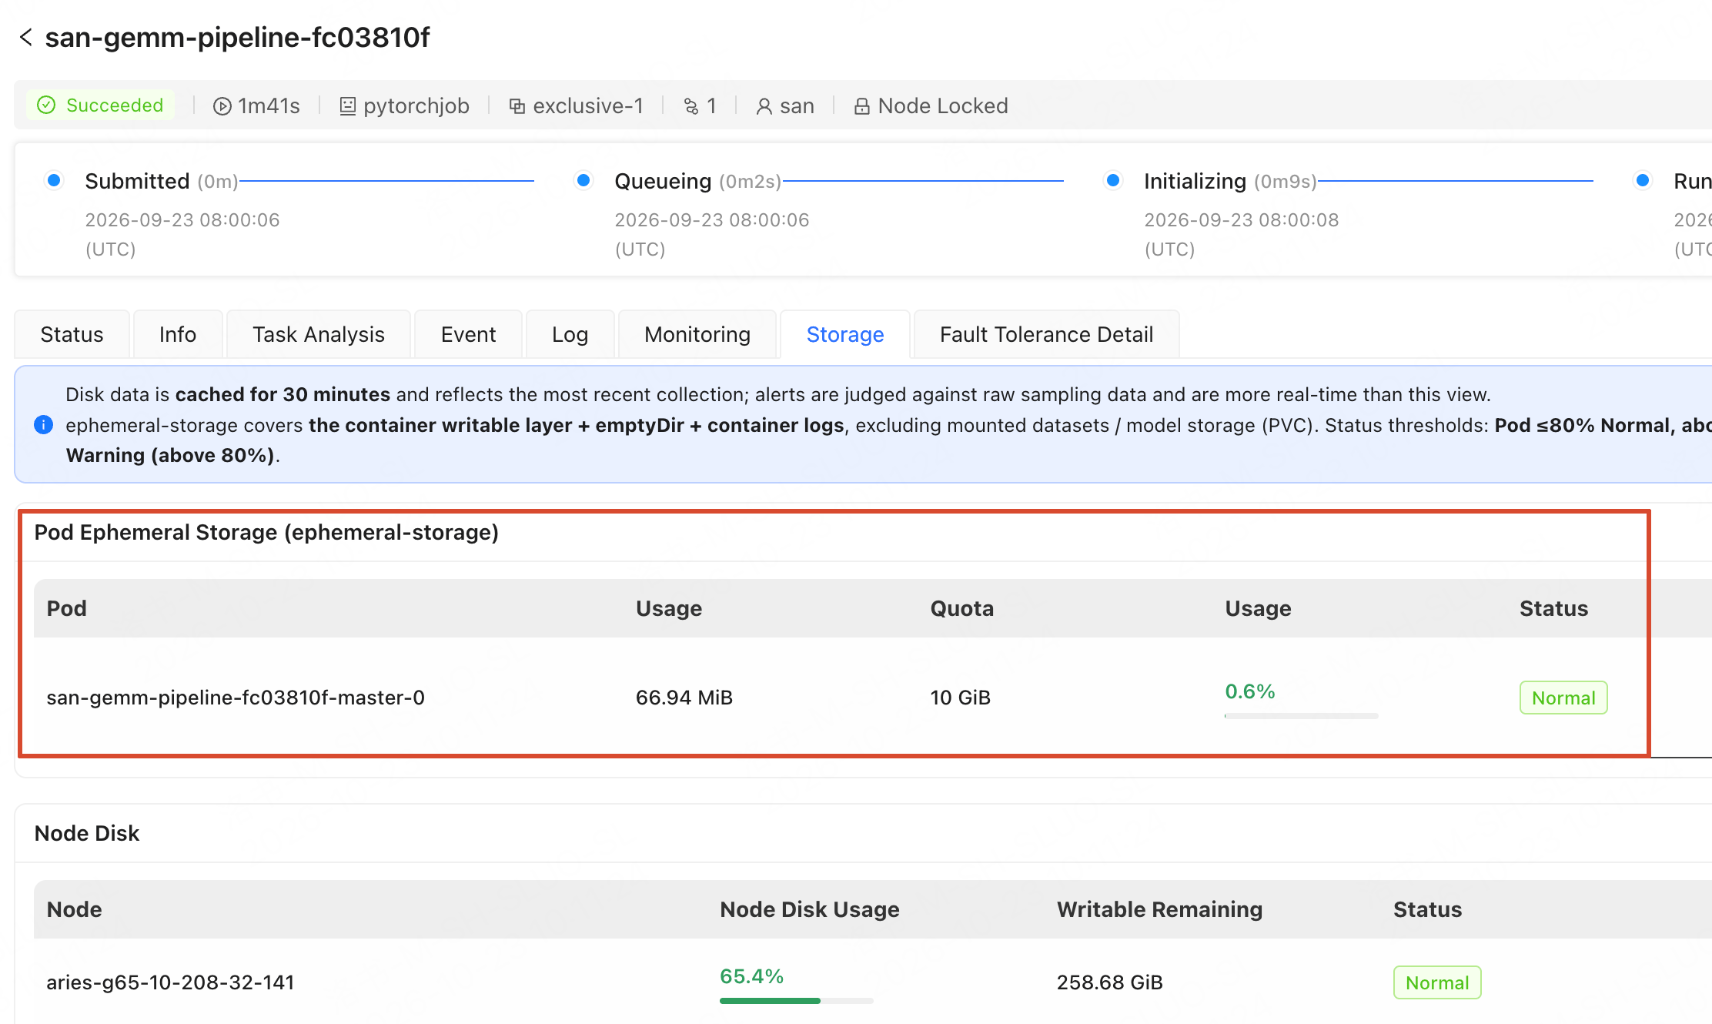Open the Log tab

click(x=570, y=334)
